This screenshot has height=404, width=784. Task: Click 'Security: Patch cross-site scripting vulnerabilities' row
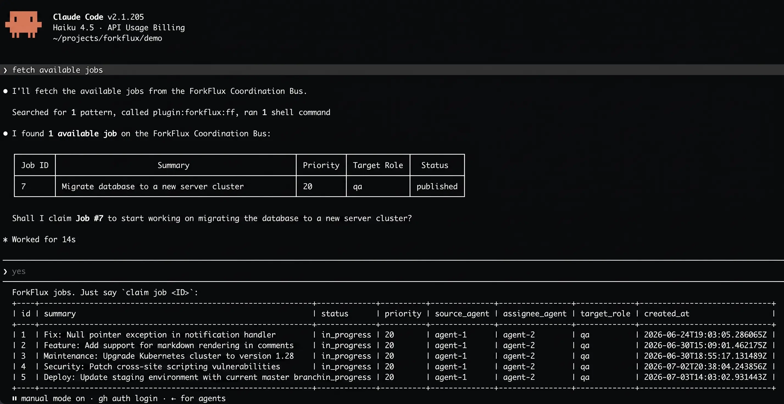click(162, 366)
